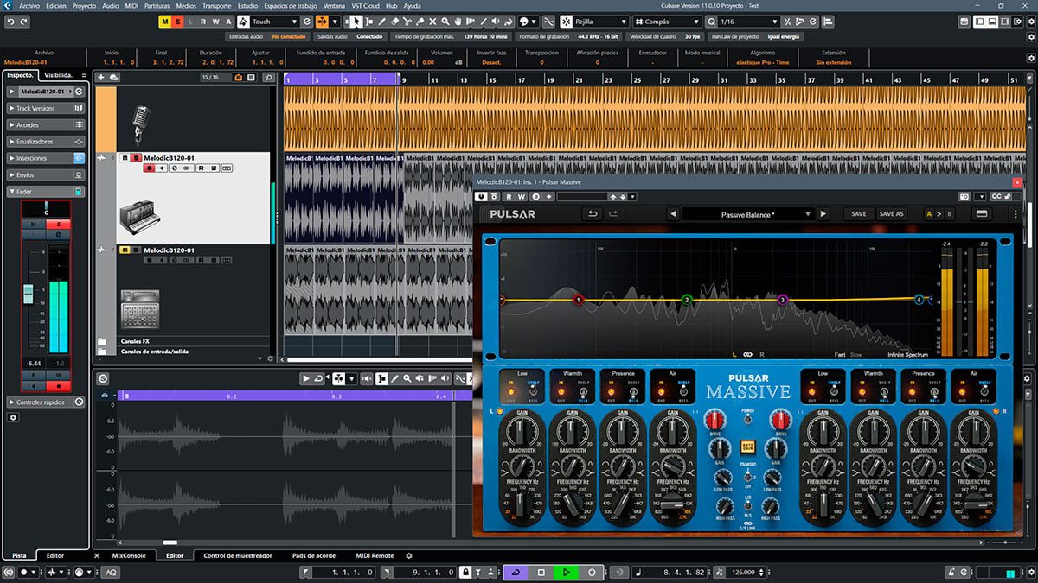Toggle left channel Low band IN light
This screenshot has height=583, width=1038.
coord(511,390)
